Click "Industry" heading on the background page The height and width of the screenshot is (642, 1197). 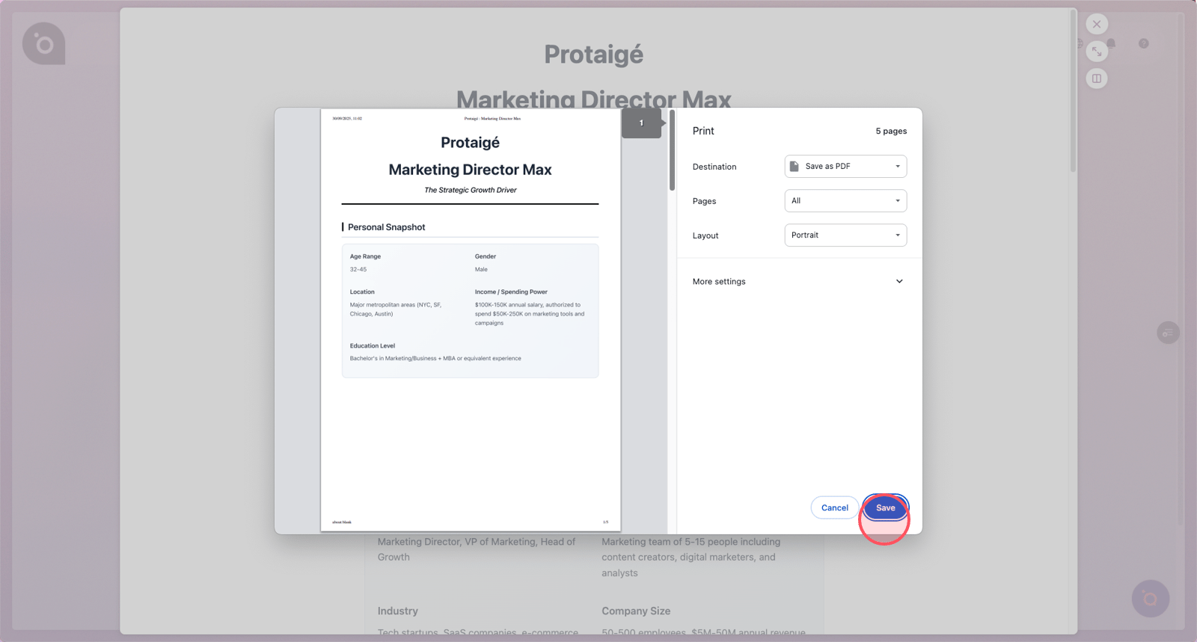[x=398, y=611]
